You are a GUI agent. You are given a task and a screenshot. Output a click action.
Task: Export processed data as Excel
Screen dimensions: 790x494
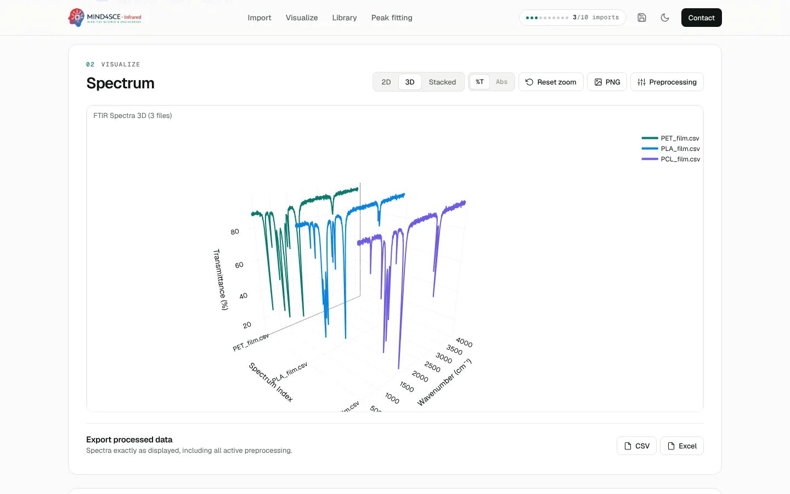(682, 446)
